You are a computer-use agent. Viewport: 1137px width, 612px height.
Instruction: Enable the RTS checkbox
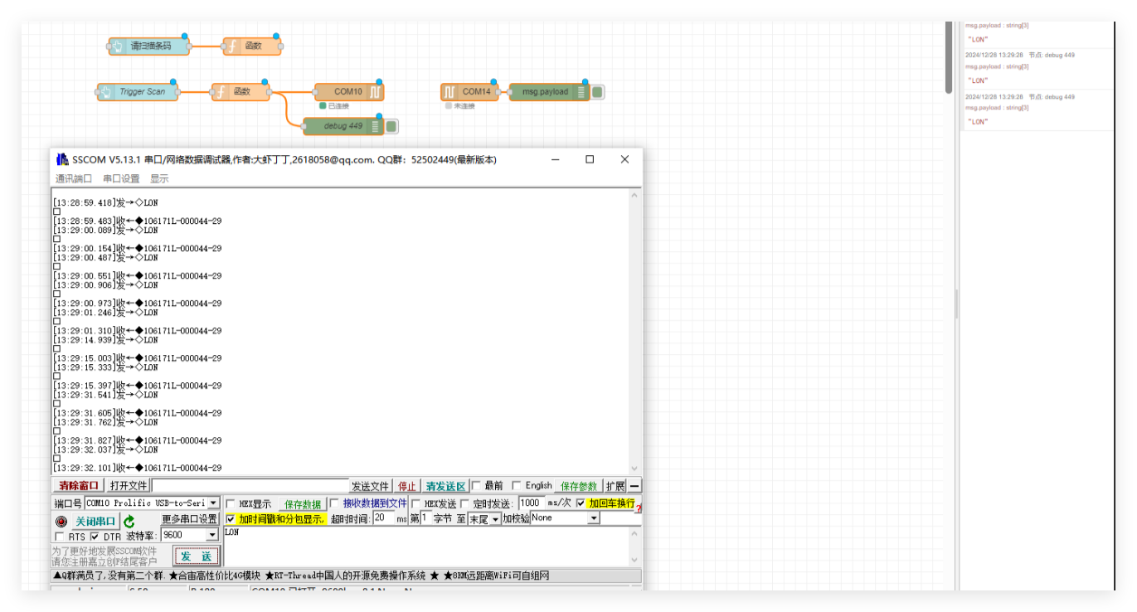click(59, 537)
